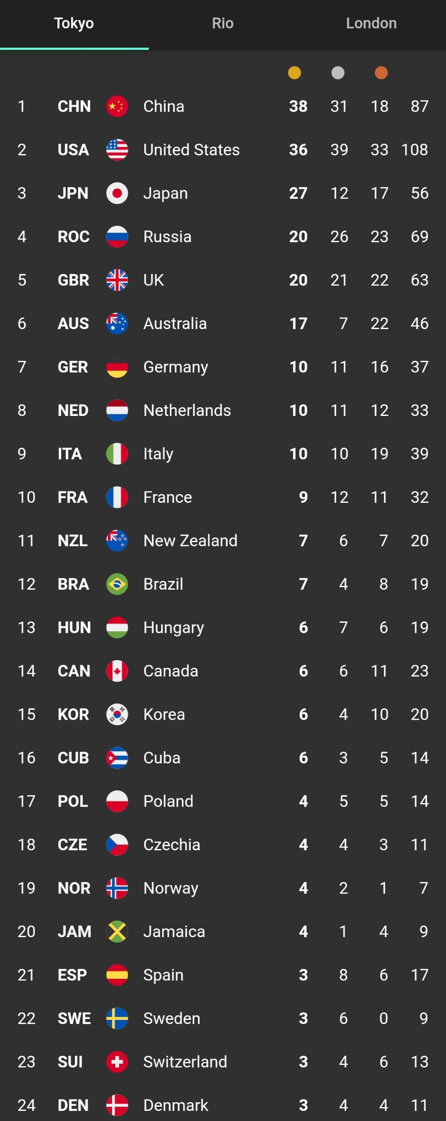Tap the China flag icon
The height and width of the screenshot is (1121, 446).
117,106
